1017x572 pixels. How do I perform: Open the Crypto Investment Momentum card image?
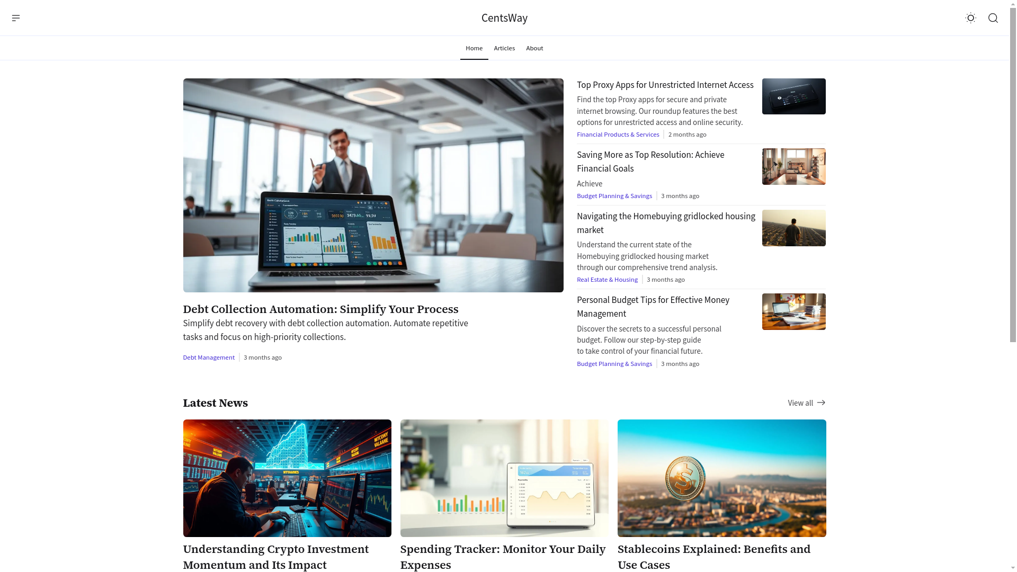pyautogui.click(x=287, y=478)
